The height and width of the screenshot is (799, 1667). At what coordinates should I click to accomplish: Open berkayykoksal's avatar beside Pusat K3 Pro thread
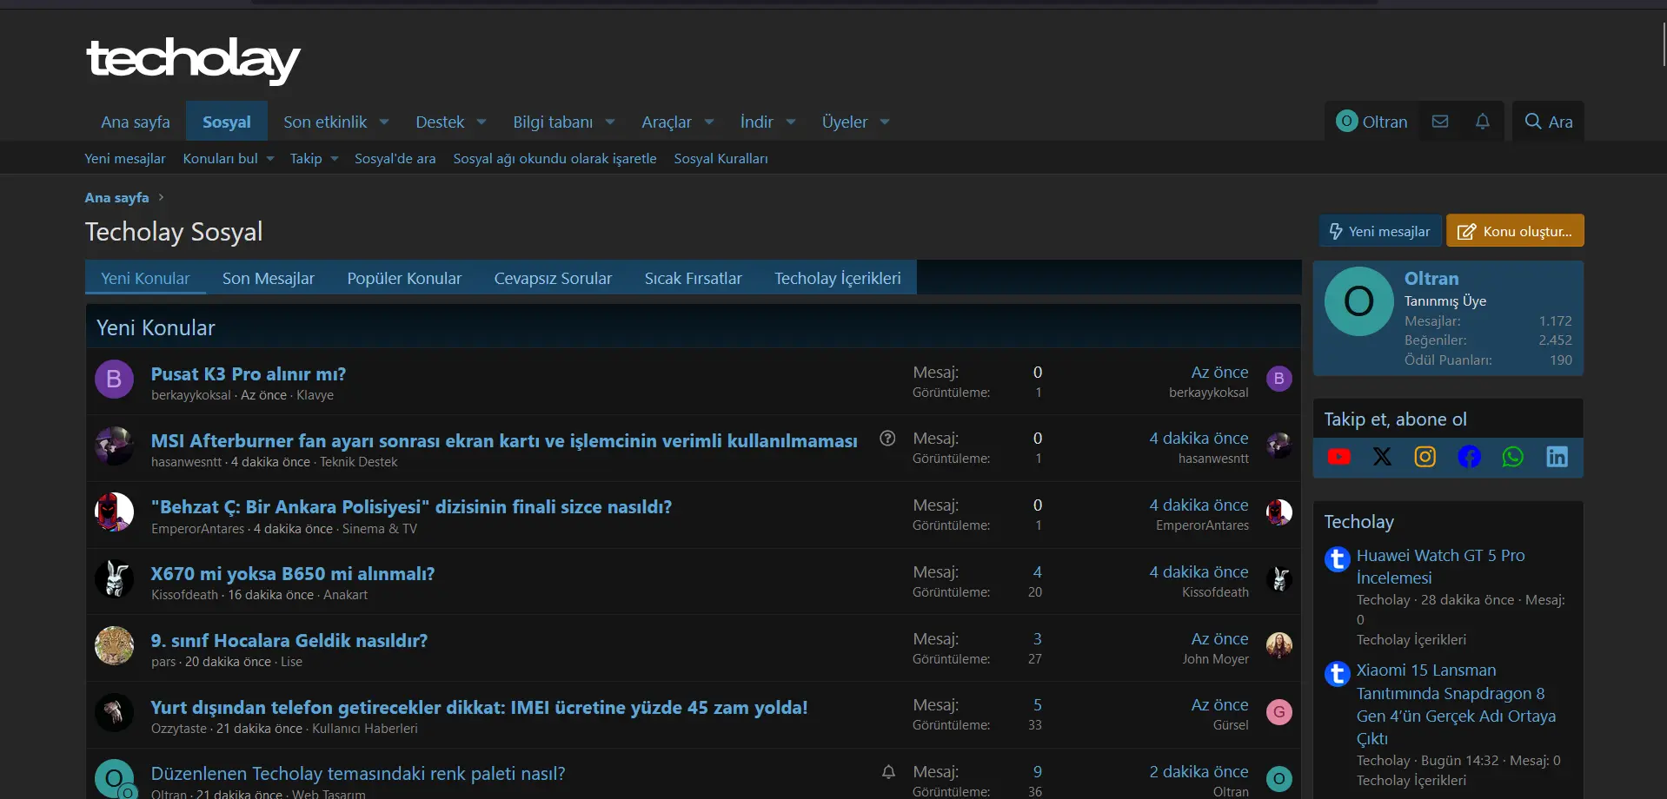[x=114, y=380]
